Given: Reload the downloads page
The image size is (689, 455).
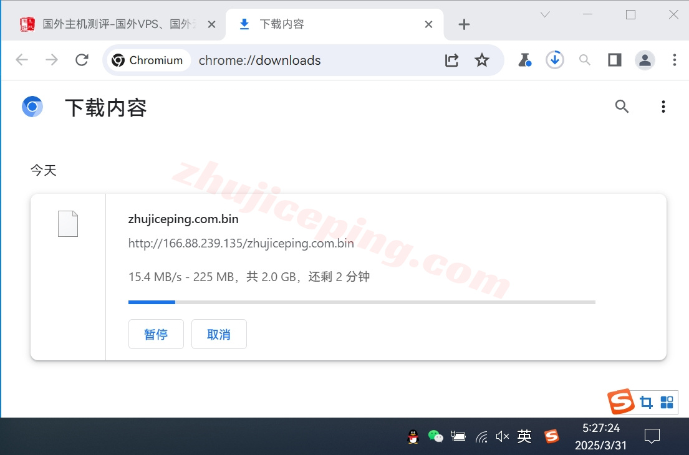Looking at the screenshot, I should [x=82, y=60].
